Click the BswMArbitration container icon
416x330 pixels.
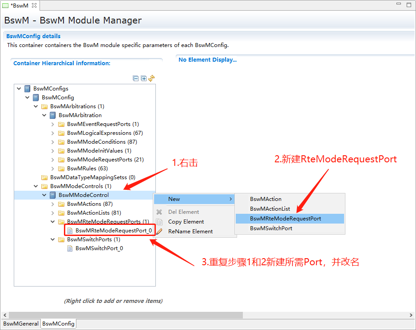[x=53, y=115]
